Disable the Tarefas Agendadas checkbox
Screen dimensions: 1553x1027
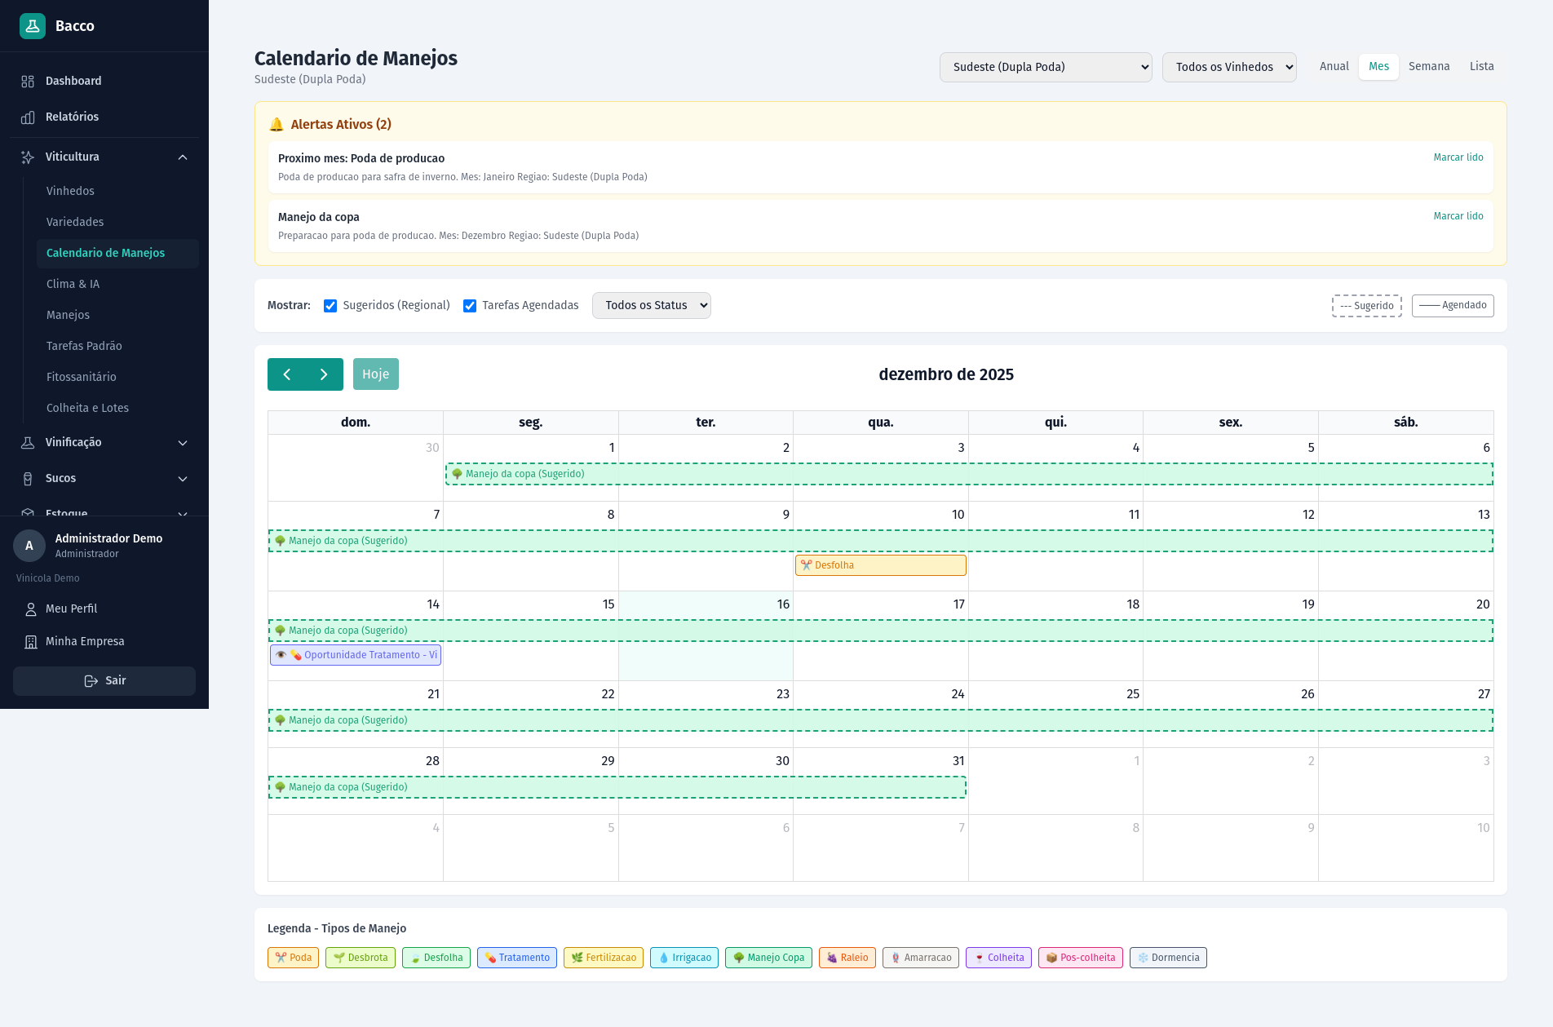(470, 305)
